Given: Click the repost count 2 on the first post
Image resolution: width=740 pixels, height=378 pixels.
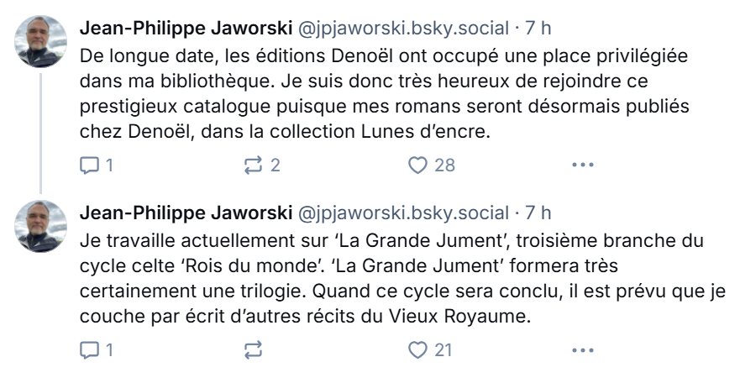Looking at the screenshot, I should [x=275, y=165].
